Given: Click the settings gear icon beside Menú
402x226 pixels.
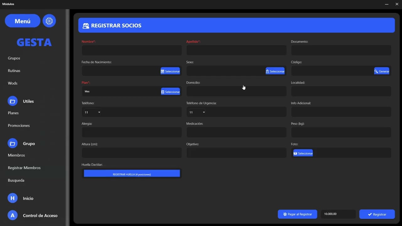Looking at the screenshot, I should [x=49, y=21].
